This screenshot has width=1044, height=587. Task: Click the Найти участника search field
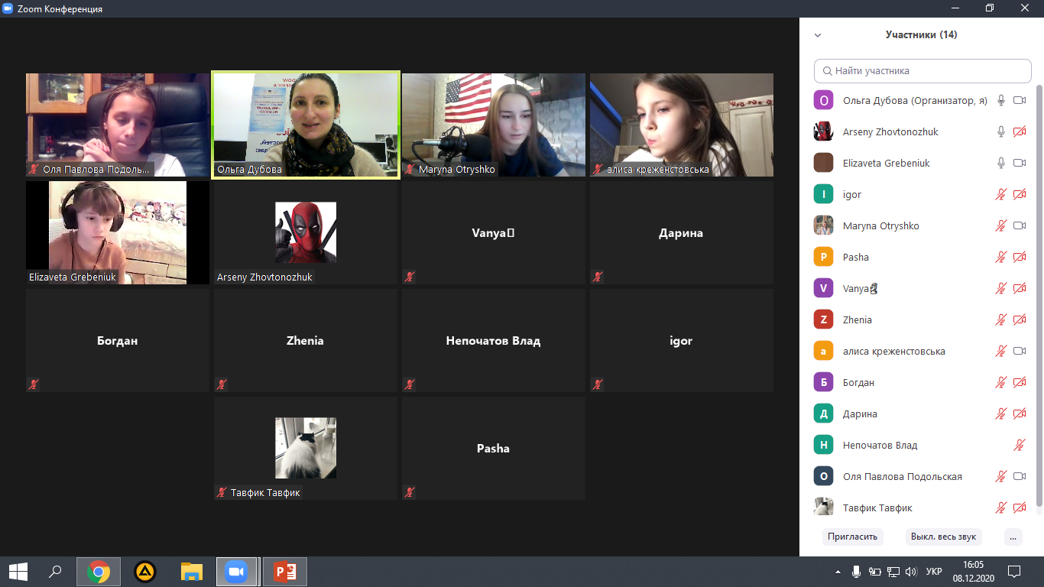click(922, 70)
